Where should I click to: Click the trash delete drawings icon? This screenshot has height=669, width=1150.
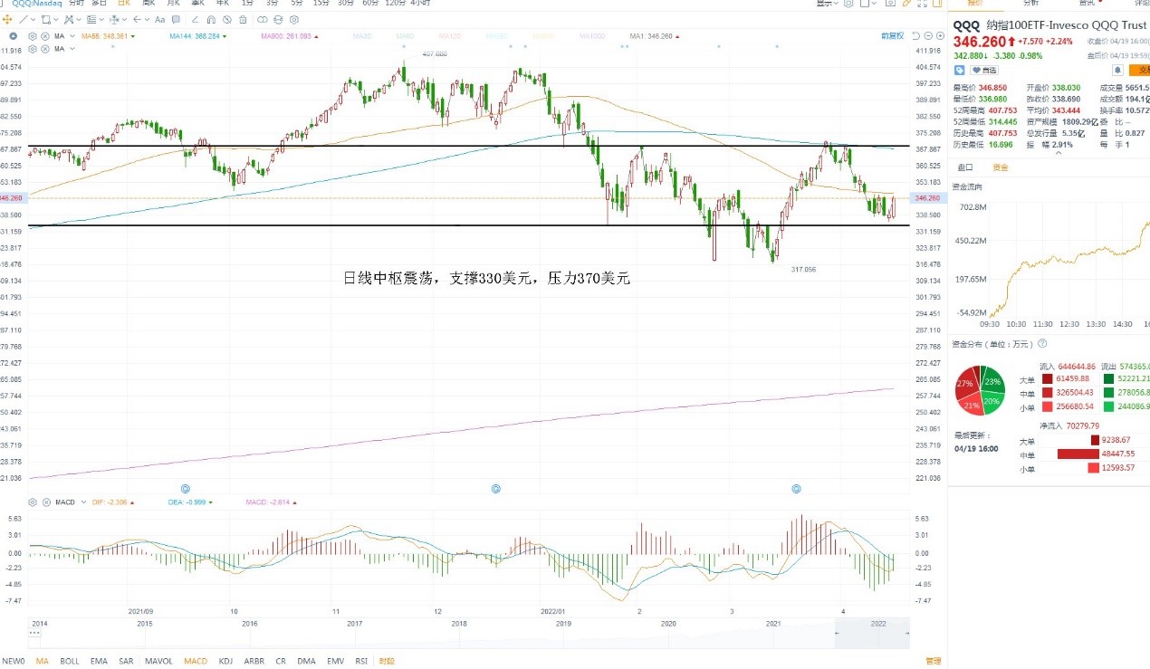[x=243, y=20]
